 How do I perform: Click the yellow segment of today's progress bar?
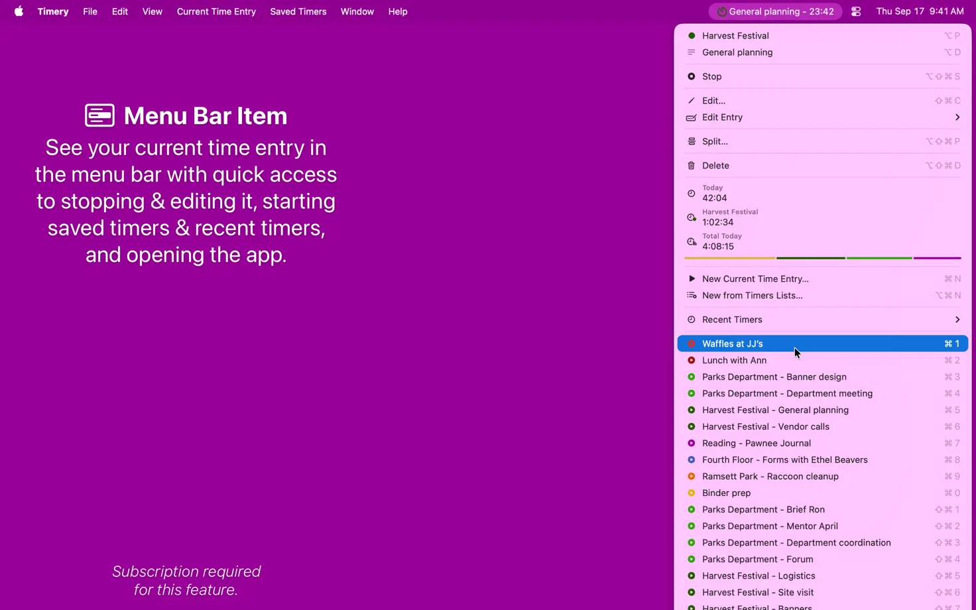[x=729, y=258]
